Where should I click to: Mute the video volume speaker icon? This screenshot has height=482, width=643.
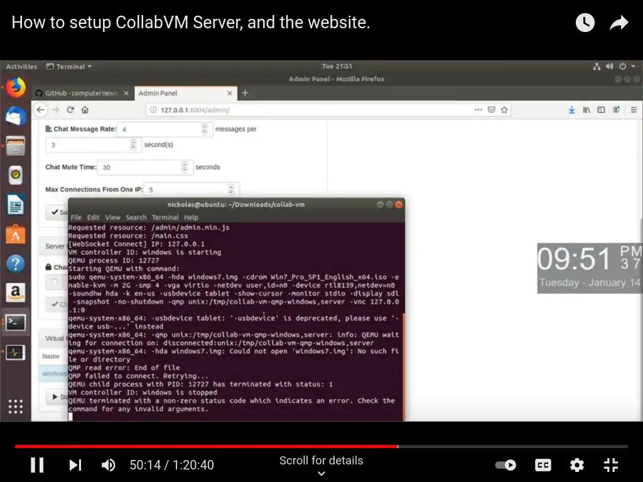tap(108, 465)
